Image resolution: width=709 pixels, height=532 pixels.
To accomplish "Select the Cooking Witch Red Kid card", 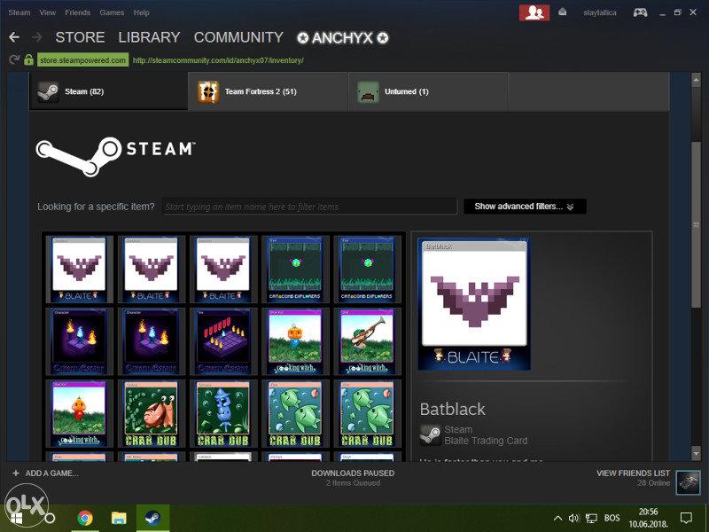I will (79, 413).
